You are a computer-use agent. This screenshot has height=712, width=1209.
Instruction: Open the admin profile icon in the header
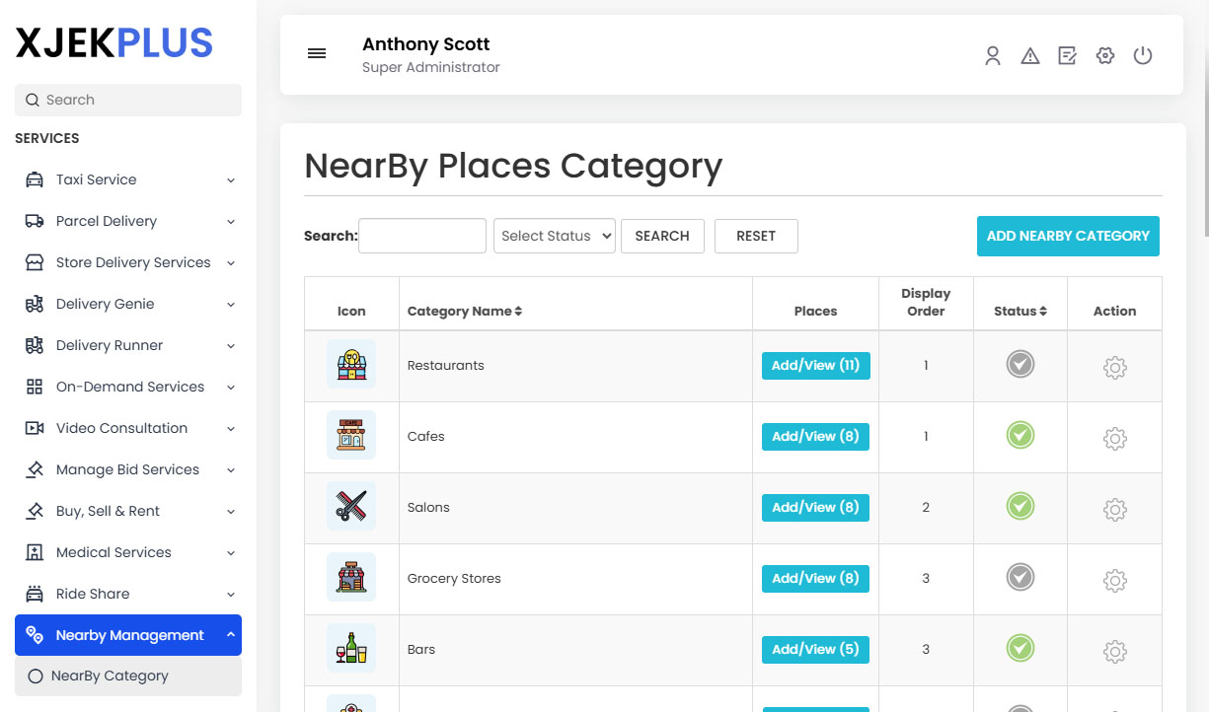click(x=992, y=56)
